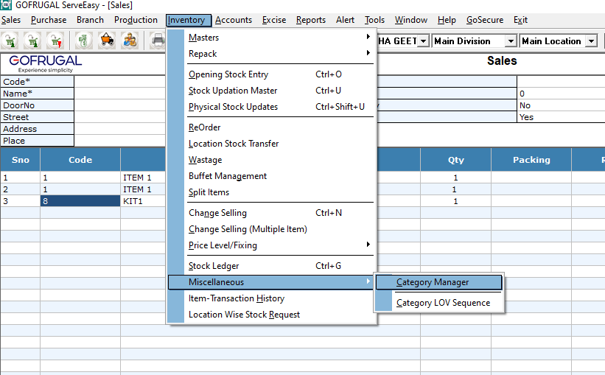Image resolution: width=605 pixels, height=375 pixels.
Task: Click the first shopping cart toolbar icon
Action: (x=11, y=41)
